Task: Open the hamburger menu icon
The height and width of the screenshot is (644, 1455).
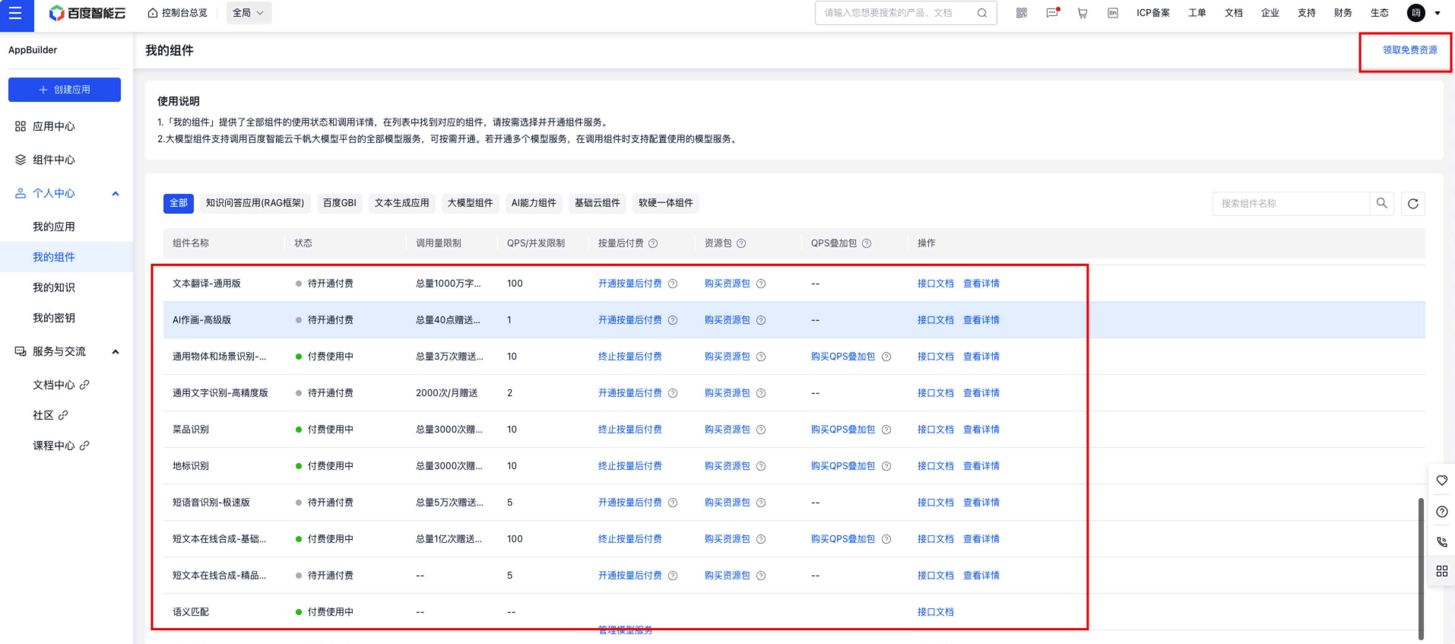Action: point(16,13)
